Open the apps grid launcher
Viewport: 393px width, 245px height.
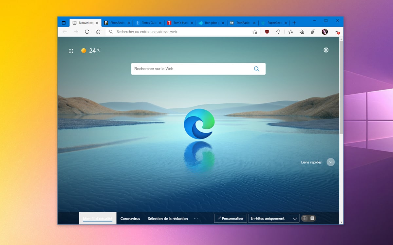coord(71,51)
